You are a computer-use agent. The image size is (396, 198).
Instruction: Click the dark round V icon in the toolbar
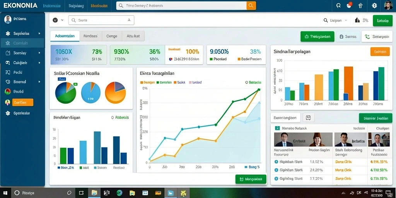pos(55,20)
